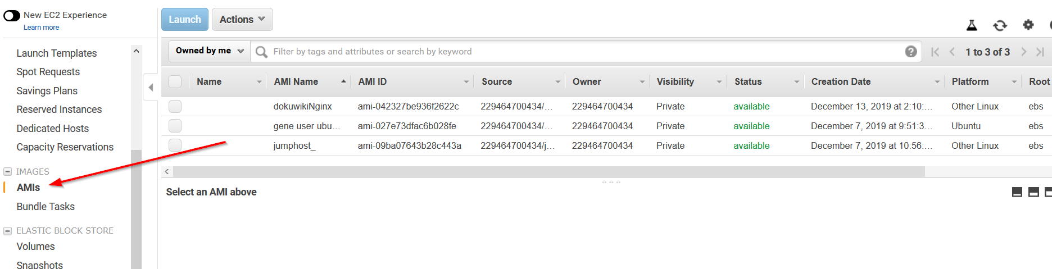Click the filter help question mark icon
The width and height of the screenshot is (1052, 269).
point(911,52)
